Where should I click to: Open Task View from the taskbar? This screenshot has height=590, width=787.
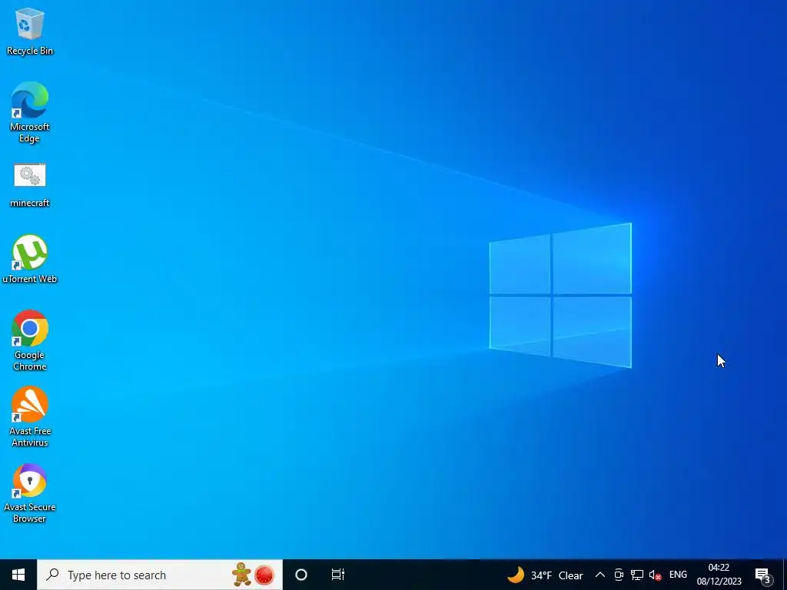click(338, 575)
